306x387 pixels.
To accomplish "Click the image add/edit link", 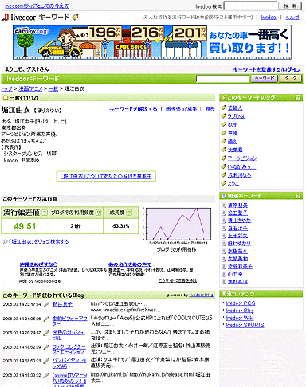I will point(182,109).
